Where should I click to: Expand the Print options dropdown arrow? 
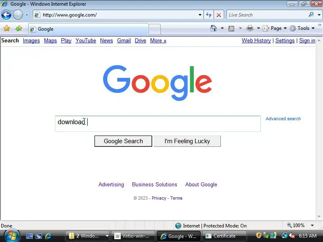tap(258, 28)
